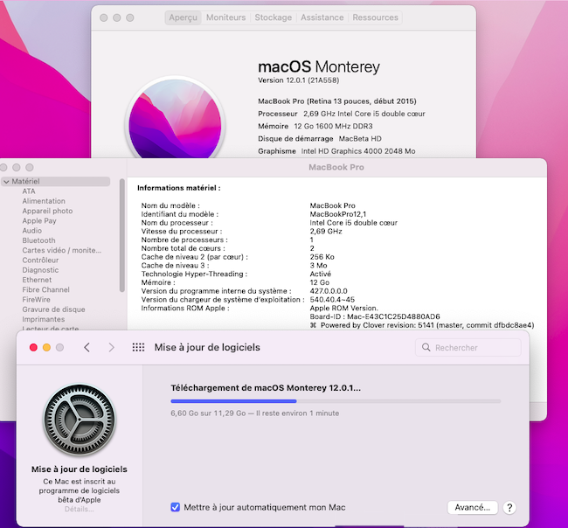This screenshot has height=528, width=568.
Task: Open the all-preferences grid icon
Action: pyautogui.click(x=138, y=348)
